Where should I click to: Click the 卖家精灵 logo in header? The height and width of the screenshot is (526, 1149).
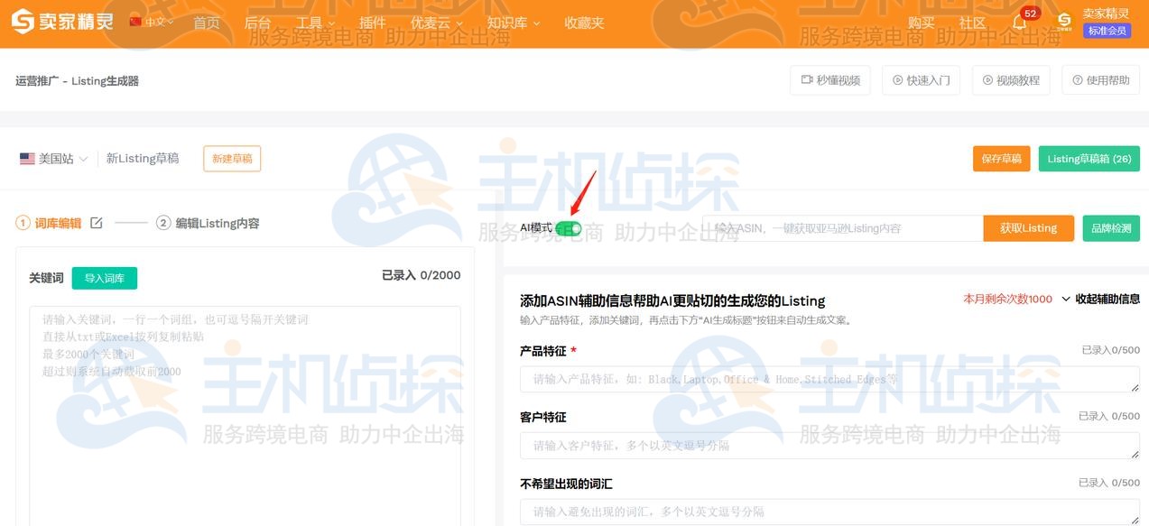click(x=62, y=22)
